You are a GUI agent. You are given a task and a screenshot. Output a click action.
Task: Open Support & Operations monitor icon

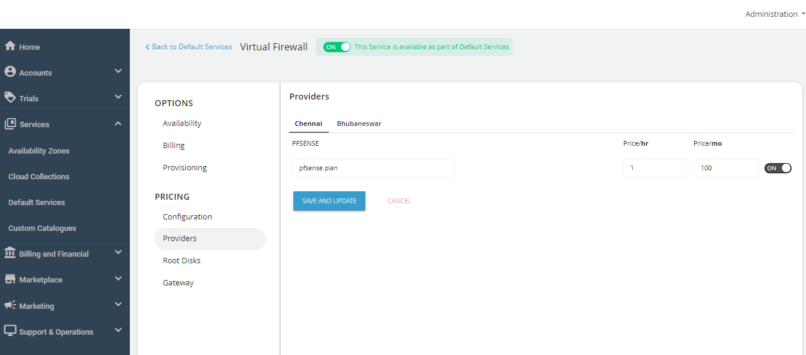[10, 330]
